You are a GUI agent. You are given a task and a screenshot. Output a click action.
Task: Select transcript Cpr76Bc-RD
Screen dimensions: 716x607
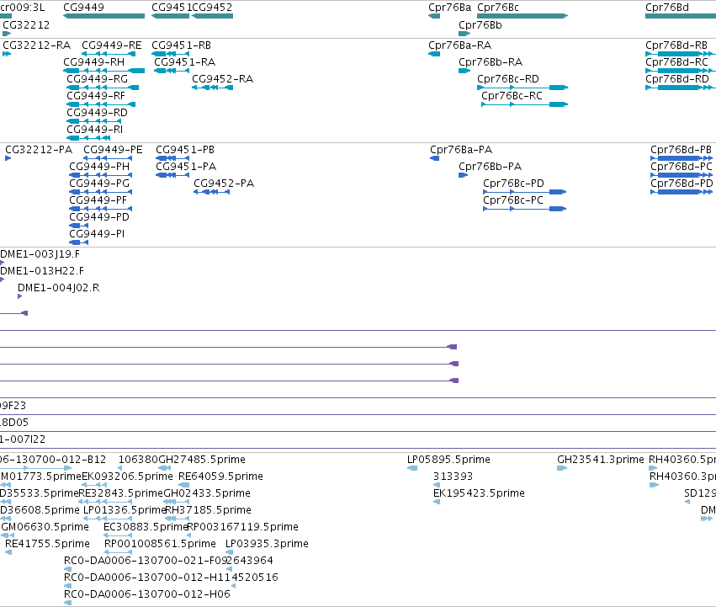(x=508, y=79)
